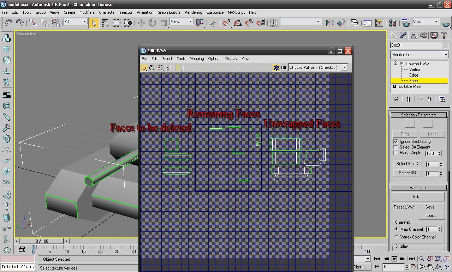
Task: Toggle Unwrap UVW lightbulb visibility
Action: point(396,64)
